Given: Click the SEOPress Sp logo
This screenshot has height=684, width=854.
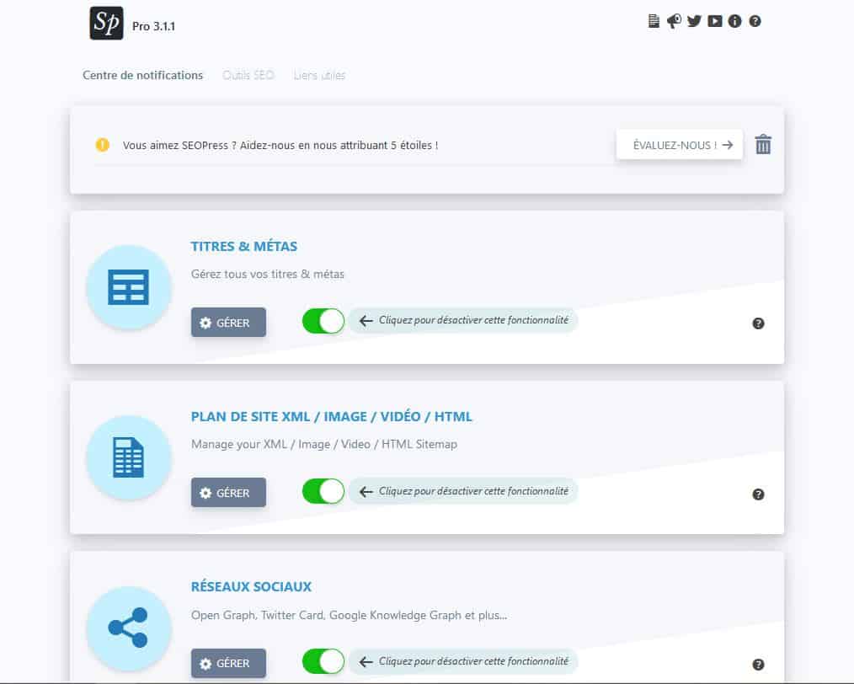Looking at the screenshot, I should (x=106, y=23).
